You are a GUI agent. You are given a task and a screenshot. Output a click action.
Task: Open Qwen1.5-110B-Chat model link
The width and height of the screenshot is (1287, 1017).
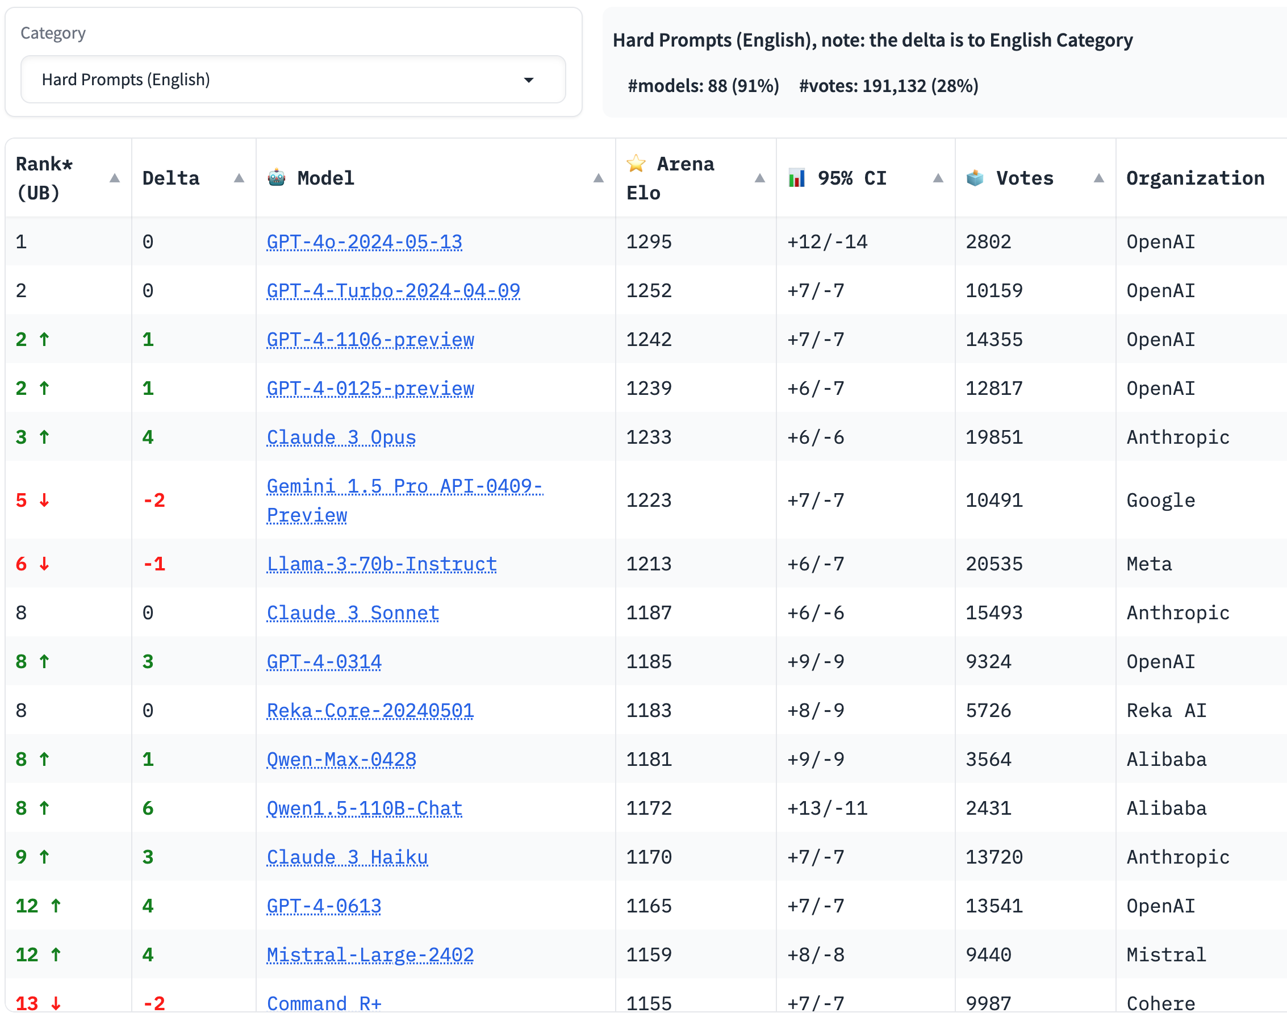[364, 808]
